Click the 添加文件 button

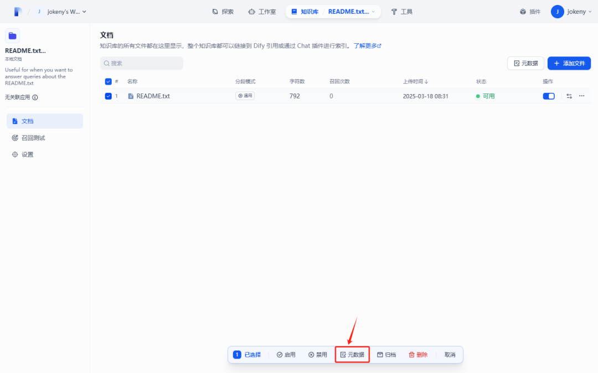click(x=569, y=63)
